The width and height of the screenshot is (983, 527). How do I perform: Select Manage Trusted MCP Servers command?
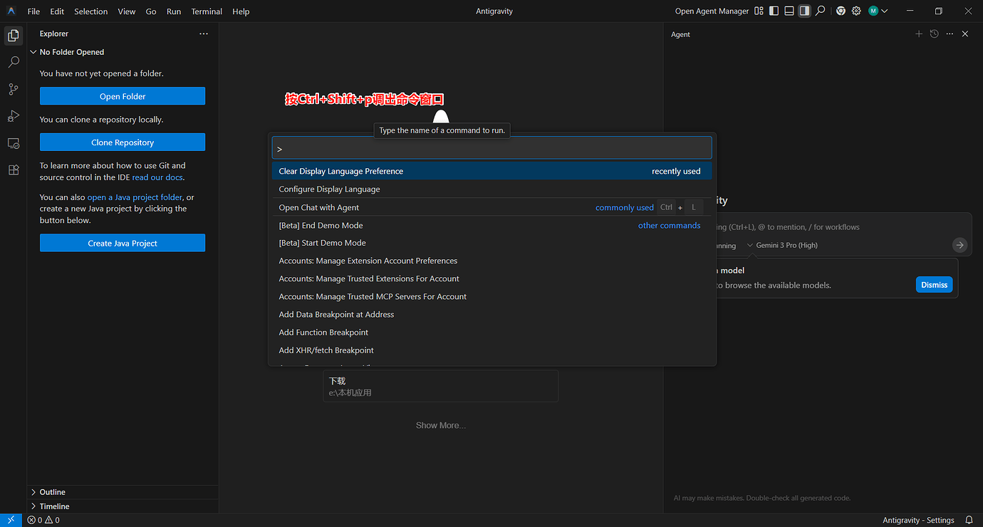point(491,296)
